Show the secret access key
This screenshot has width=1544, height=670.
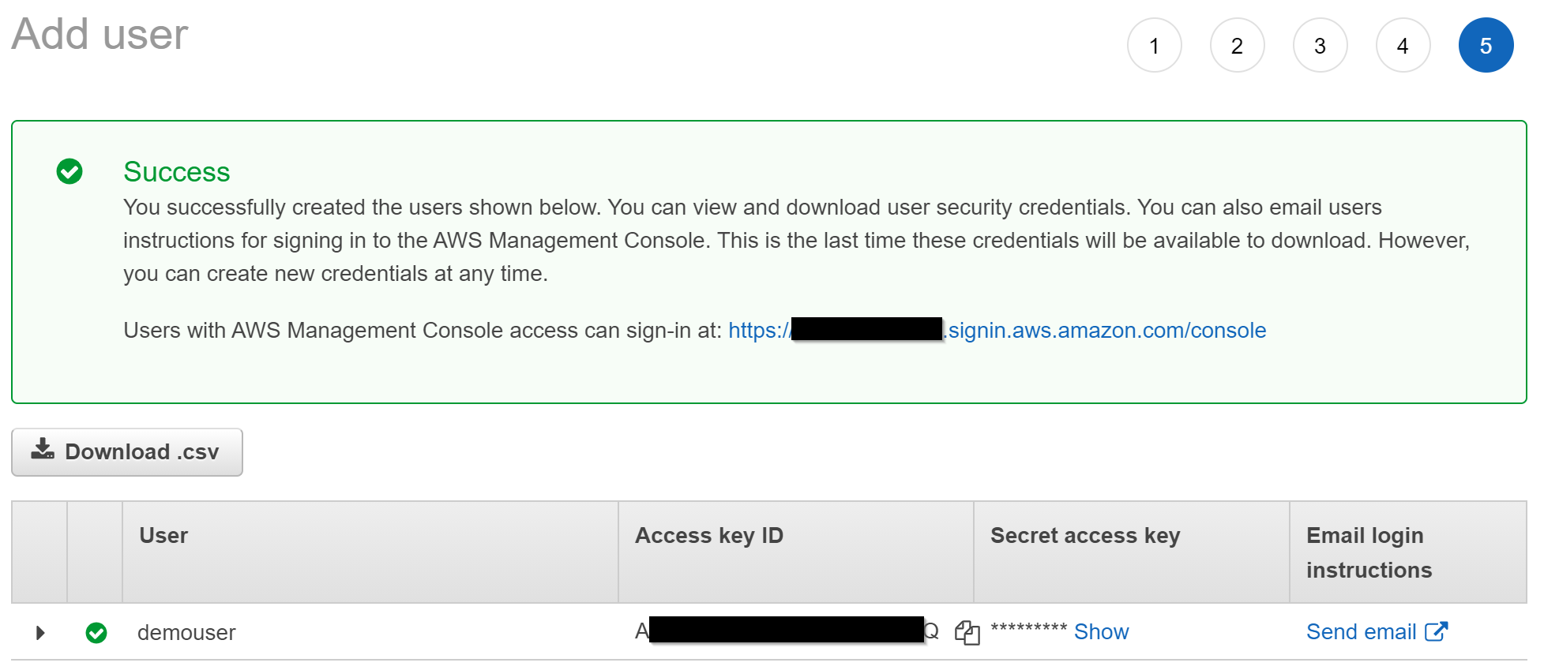(1101, 631)
